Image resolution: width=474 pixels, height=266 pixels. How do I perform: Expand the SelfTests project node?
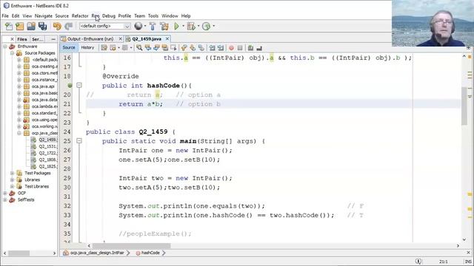pyautogui.click(x=5, y=199)
